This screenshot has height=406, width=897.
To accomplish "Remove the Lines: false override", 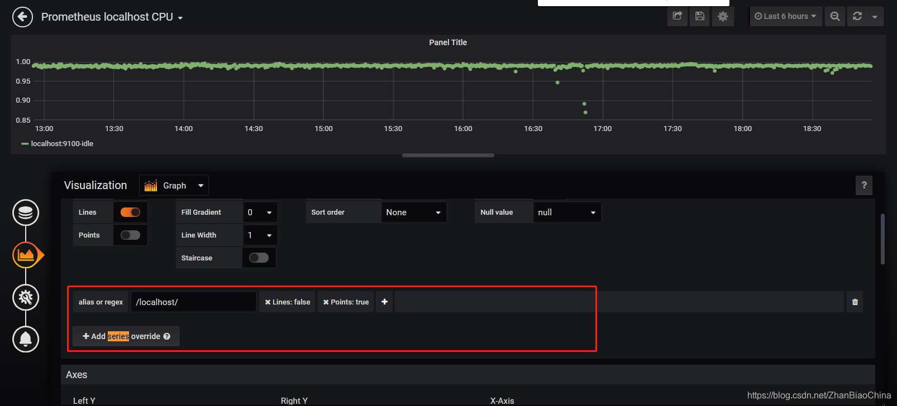I will point(268,302).
